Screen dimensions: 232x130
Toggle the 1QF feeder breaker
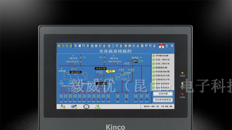61,96
